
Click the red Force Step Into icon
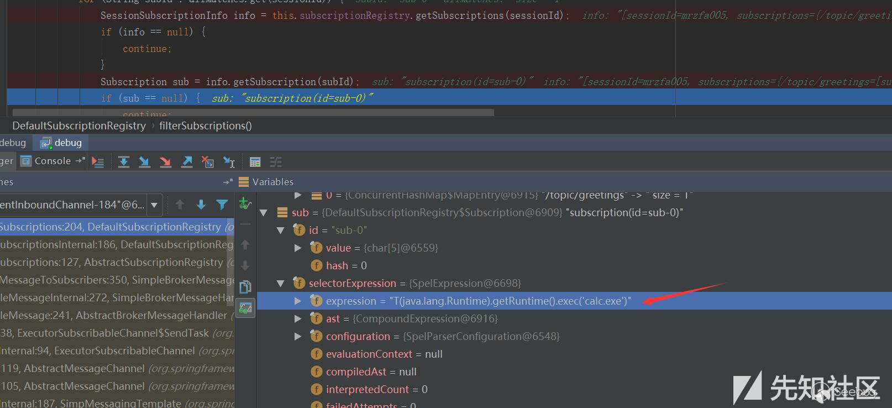[x=165, y=162]
